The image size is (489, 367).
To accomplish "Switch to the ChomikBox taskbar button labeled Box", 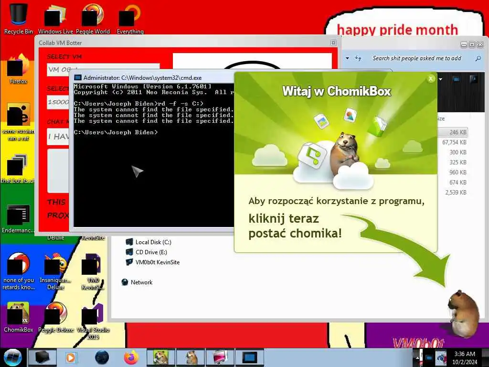I will pyautogui.click(x=161, y=357).
